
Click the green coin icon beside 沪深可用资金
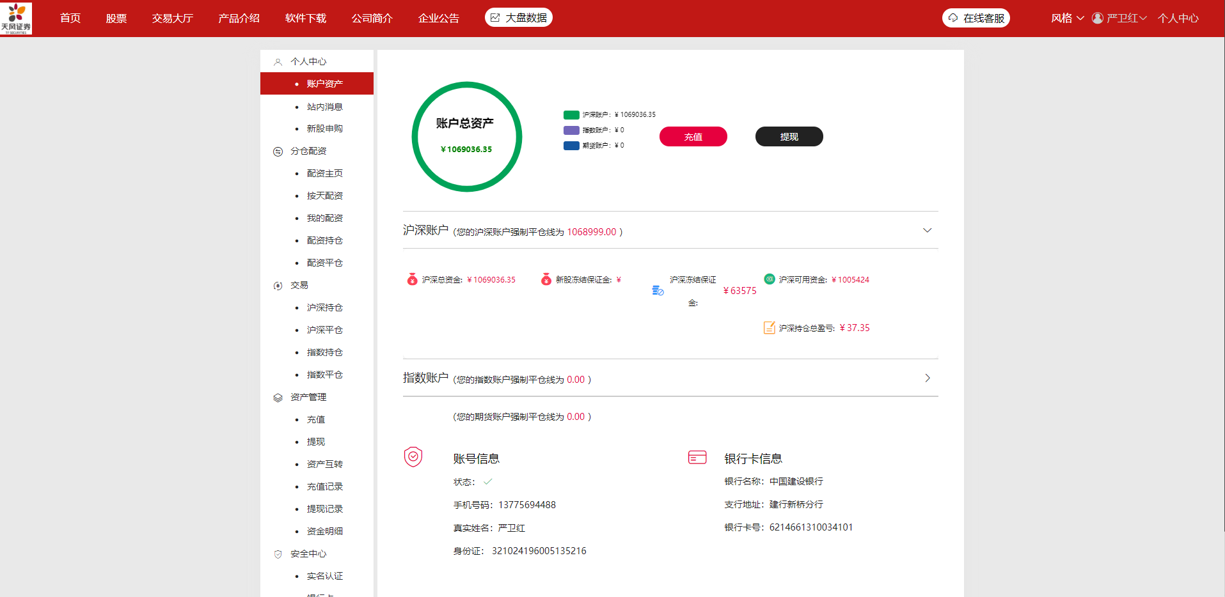tap(770, 279)
